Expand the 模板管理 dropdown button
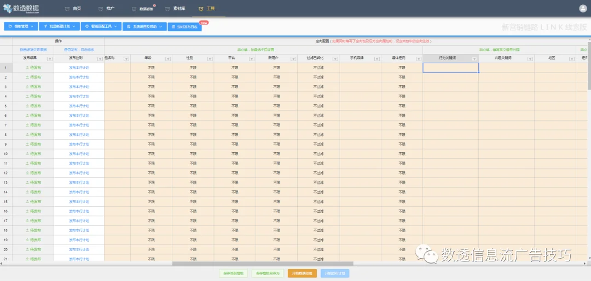Viewport: 591px width, 281px height. pos(21,26)
